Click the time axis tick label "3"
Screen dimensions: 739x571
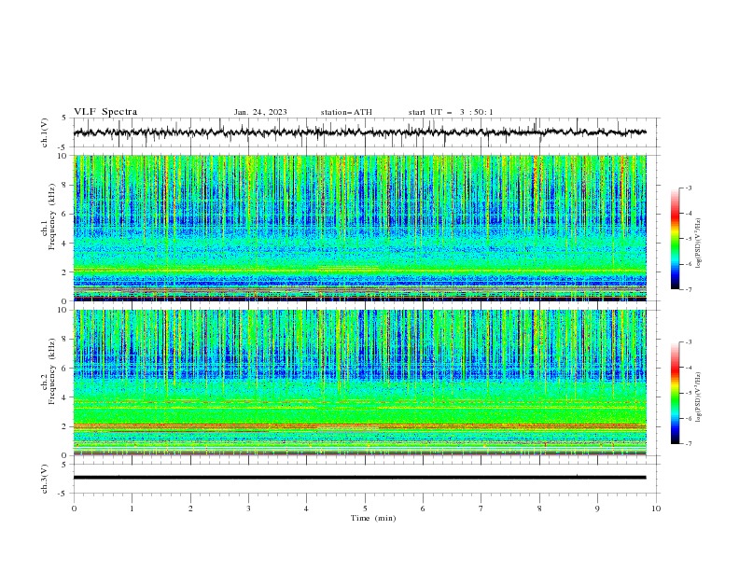point(248,508)
